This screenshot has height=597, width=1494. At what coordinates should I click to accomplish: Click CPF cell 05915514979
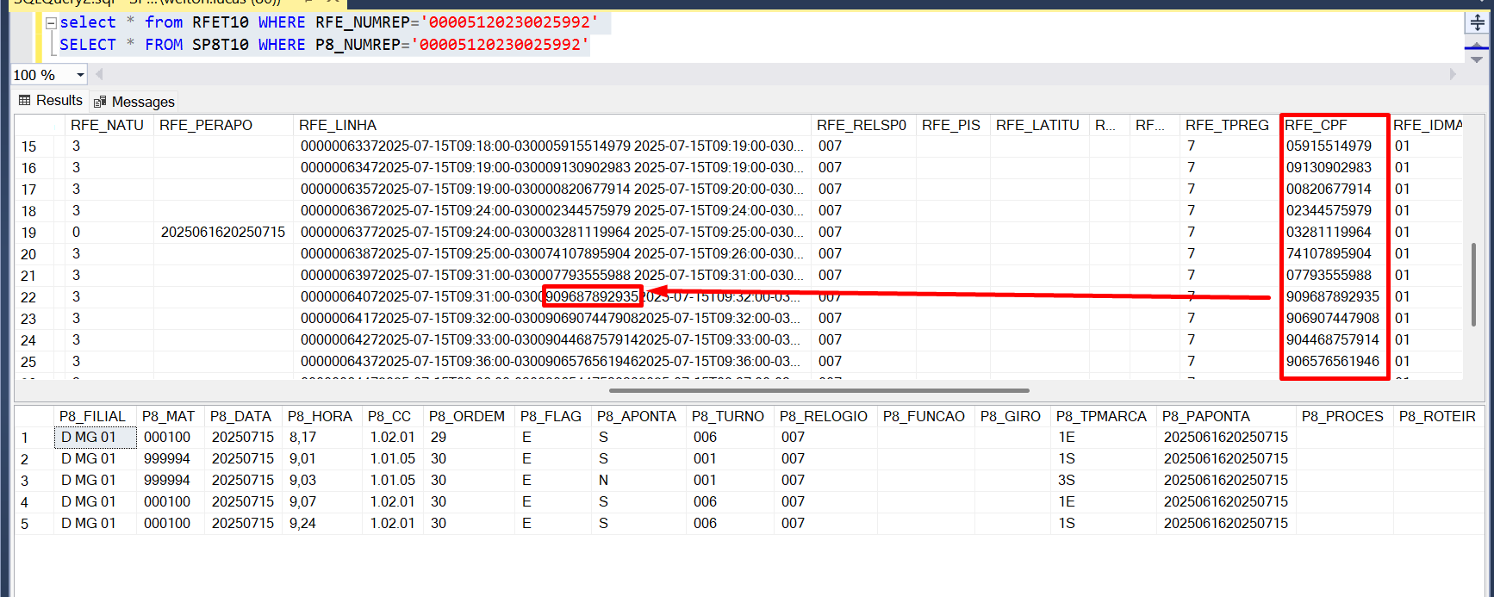[1334, 146]
